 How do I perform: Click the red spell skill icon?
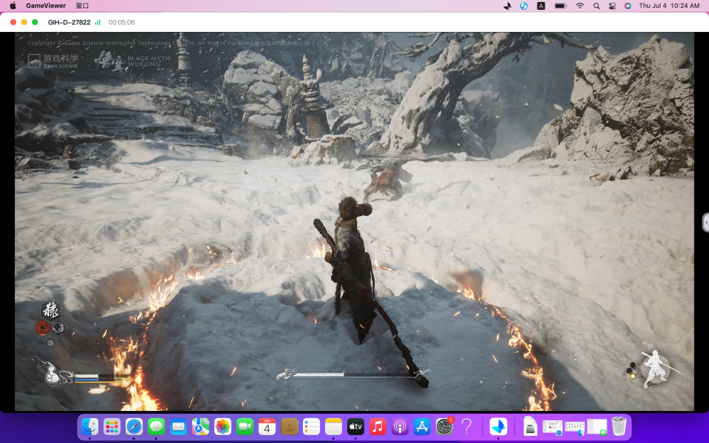[x=42, y=327]
